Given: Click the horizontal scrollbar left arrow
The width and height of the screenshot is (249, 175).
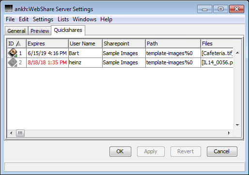Looking at the screenshot, I should point(11,133).
